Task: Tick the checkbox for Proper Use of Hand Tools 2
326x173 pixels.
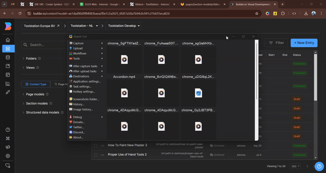Action: tap(96, 155)
